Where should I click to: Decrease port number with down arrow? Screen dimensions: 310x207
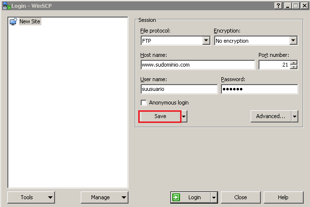pos(294,67)
